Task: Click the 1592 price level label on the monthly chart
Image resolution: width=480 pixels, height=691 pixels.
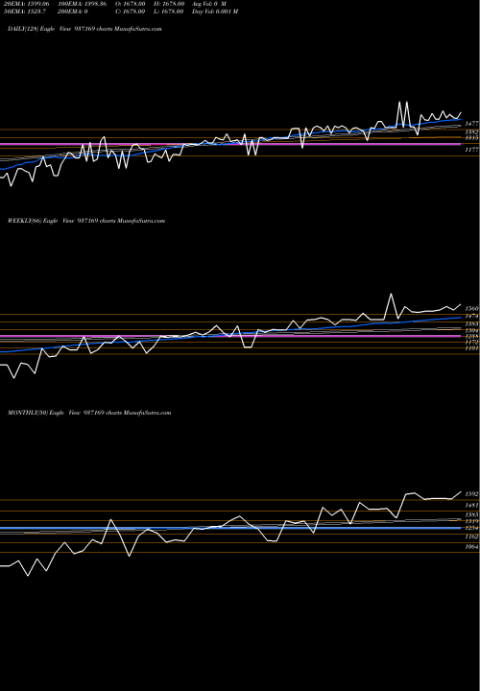Action: [x=471, y=494]
